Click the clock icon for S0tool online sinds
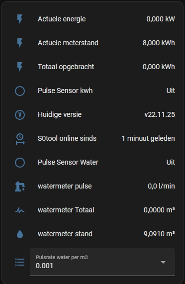185x284 pixels. [x=20, y=139]
